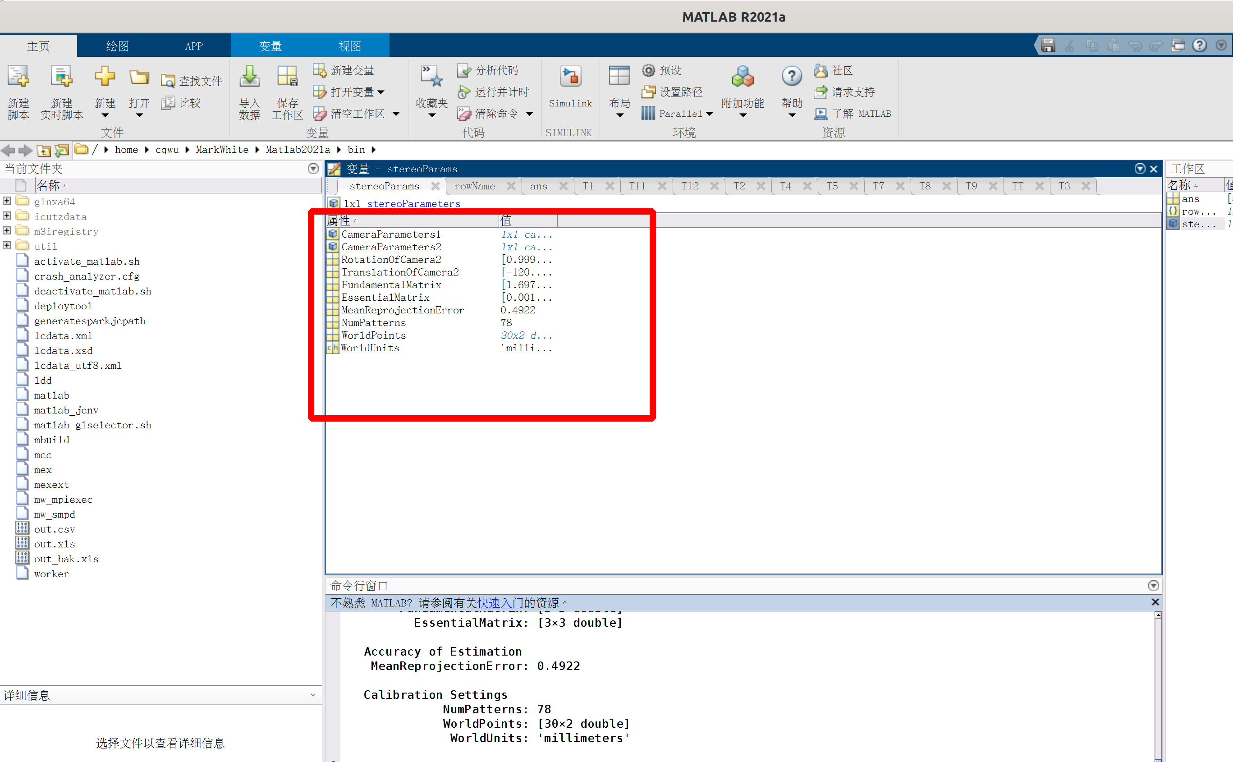Viewport: 1233px width, 762px height.
Task: Click the Preferences (预设) gear icon
Action: point(648,70)
